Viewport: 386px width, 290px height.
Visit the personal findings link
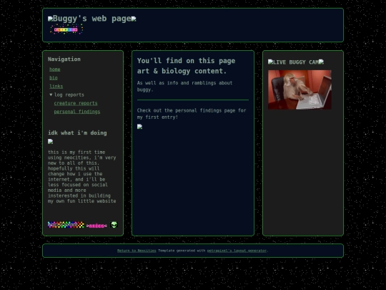pyautogui.click(x=77, y=112)
